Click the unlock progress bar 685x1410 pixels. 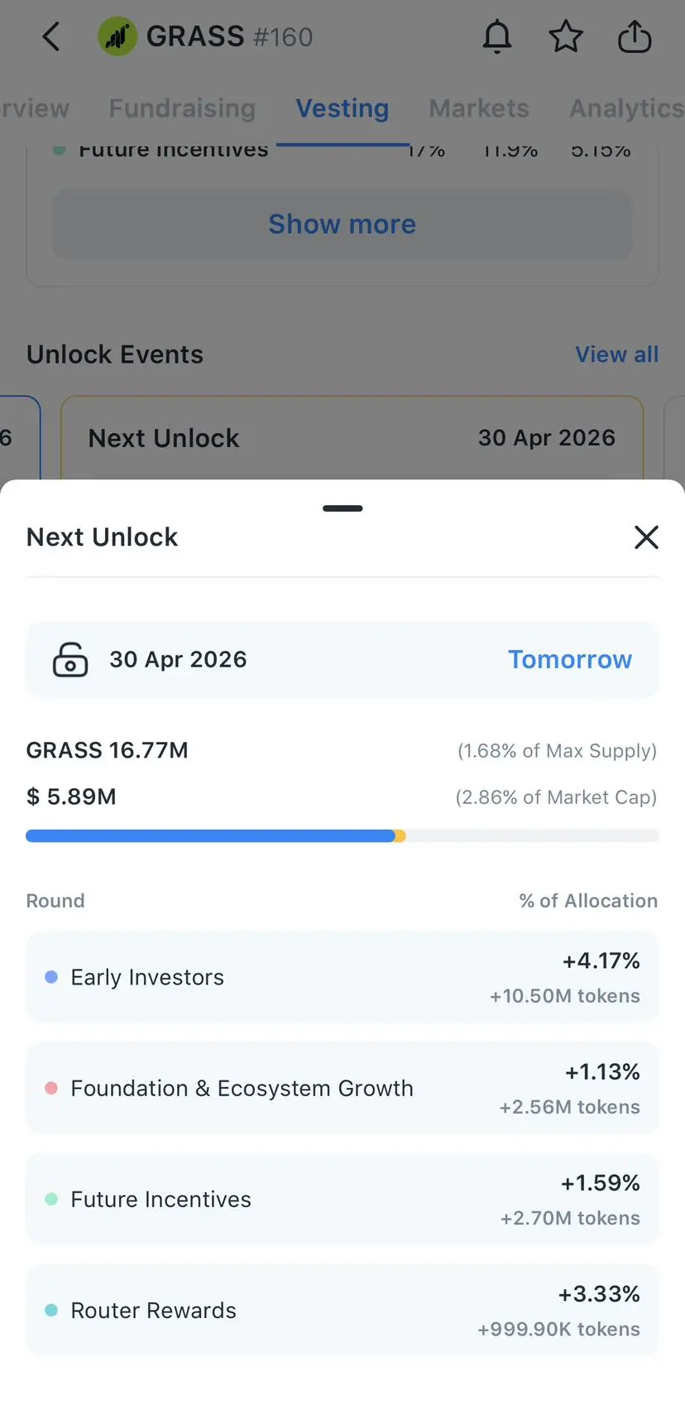pyautogui.click(x=342, y=836)
